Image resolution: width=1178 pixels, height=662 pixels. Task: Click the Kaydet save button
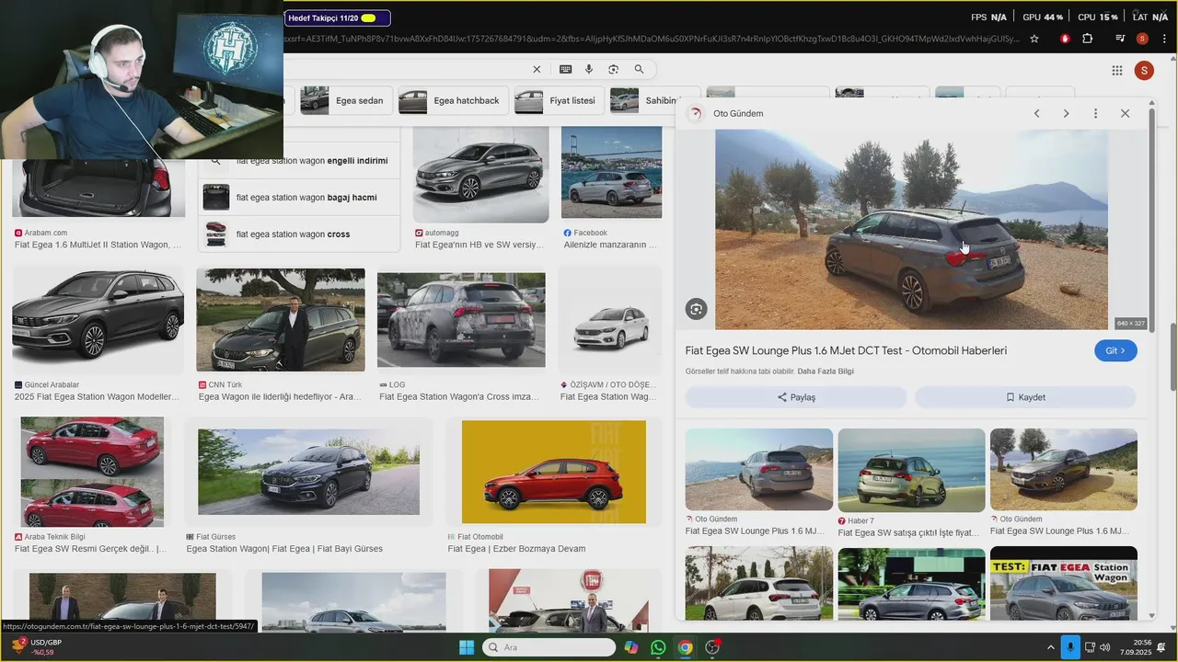tap(1025, 397)
